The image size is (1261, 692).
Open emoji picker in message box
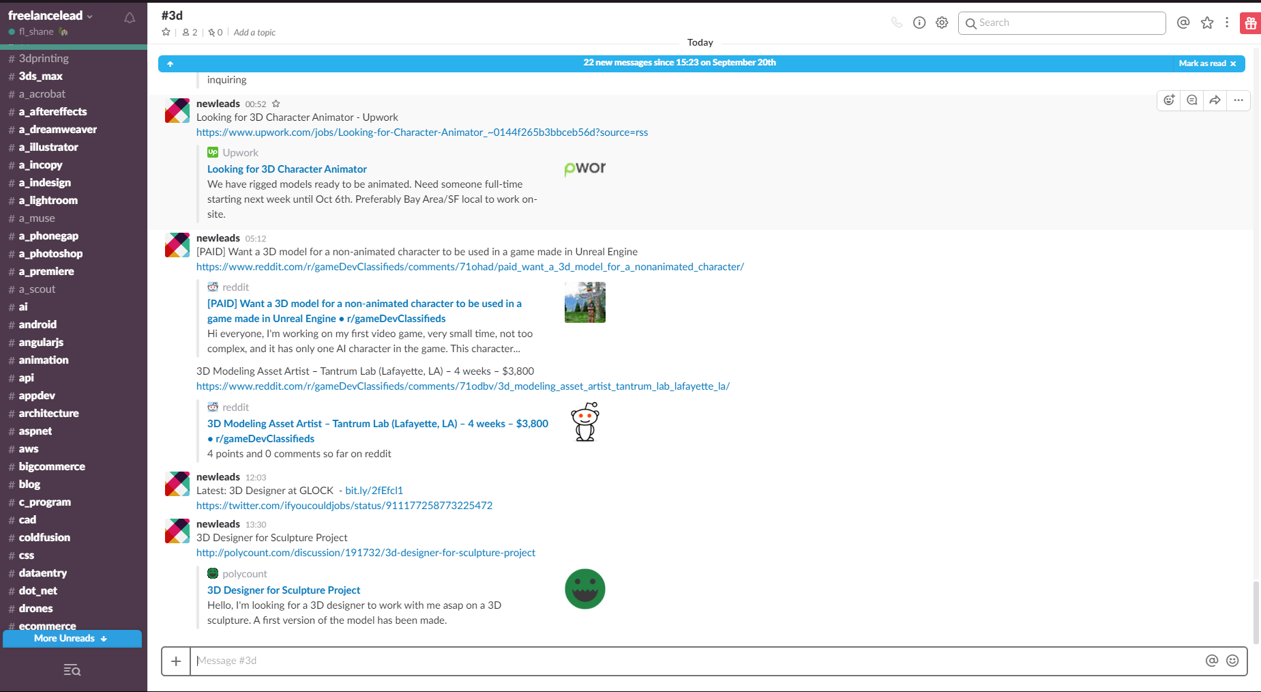1232,661
